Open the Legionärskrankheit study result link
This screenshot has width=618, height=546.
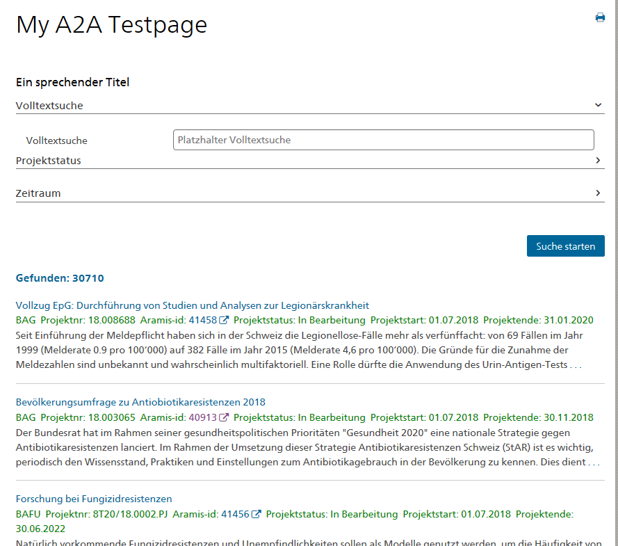tap(192, 305)
